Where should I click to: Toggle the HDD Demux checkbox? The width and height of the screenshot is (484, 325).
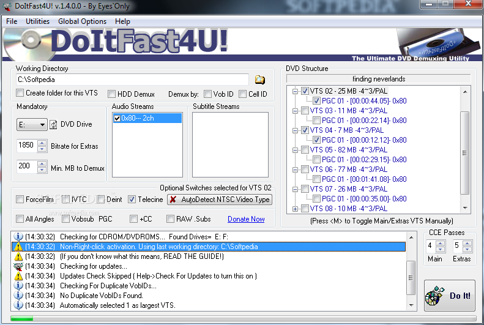coord(111,94)
